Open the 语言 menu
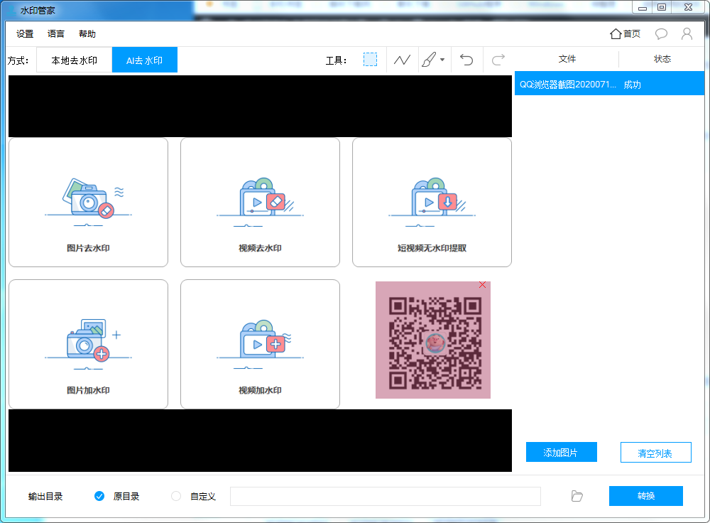710x523 pixels. tap(56, 33)
